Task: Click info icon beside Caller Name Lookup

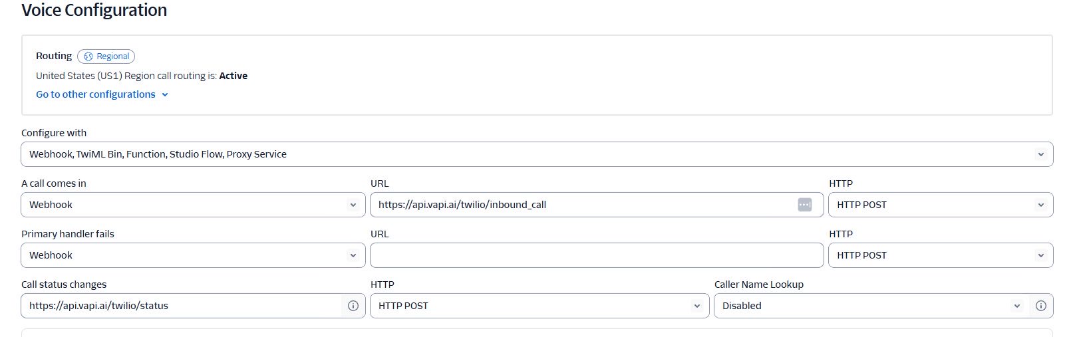Action: (1041, 306)
